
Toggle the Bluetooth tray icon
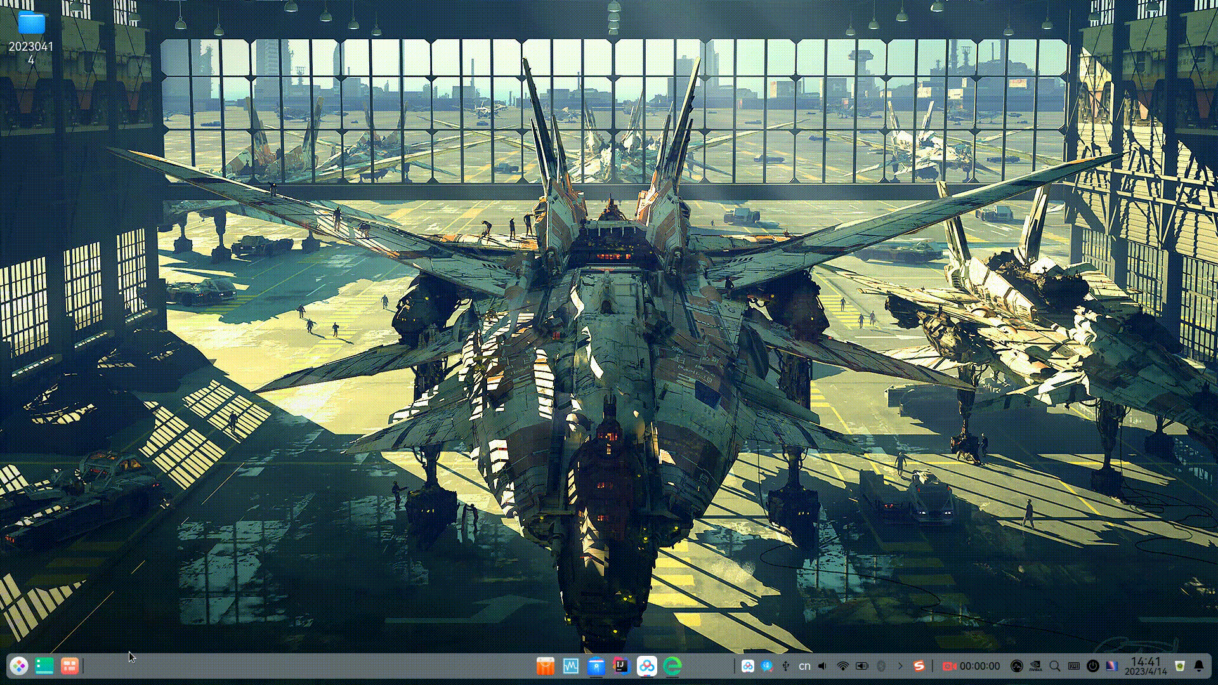pos(881,666)
